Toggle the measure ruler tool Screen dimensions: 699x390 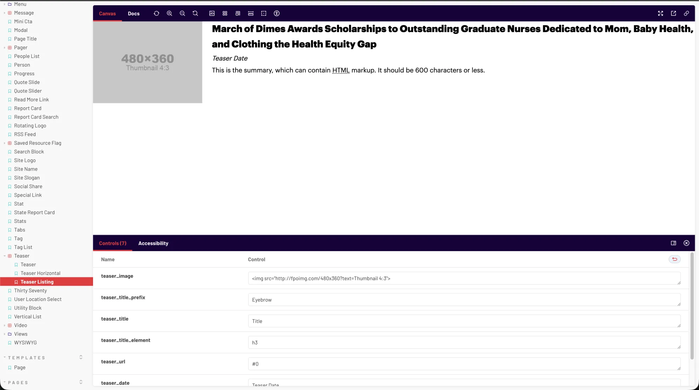click(251, 13)
